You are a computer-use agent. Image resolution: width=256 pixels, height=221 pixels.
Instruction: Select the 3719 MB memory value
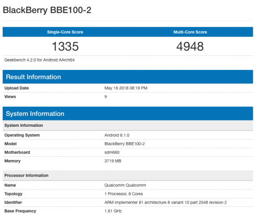(113, 161)
